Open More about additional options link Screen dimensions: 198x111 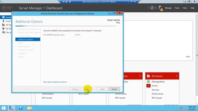pos(55,82)
